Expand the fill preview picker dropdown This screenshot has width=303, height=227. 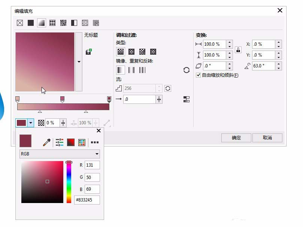pyautogui.click(x=79, y=62)
